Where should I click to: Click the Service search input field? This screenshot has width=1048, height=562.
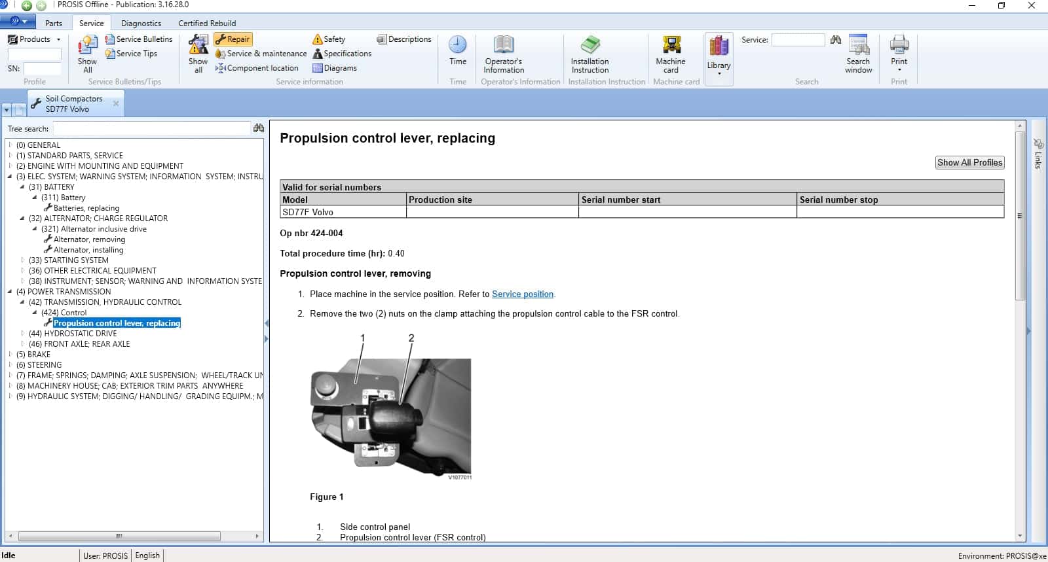pos(798,40)
